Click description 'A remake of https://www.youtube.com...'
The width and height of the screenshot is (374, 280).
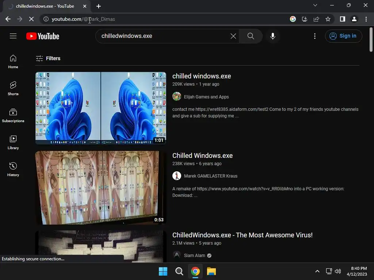point(258,192)
